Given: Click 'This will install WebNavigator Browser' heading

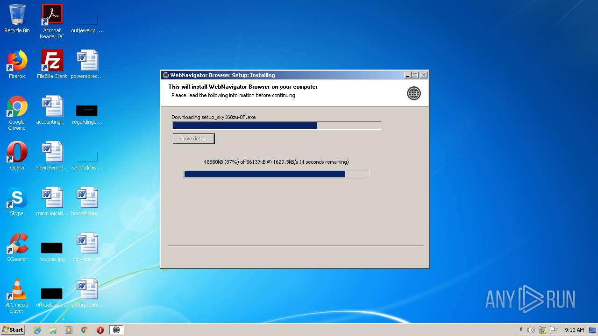Looking at the screenshot, I should 243,87.
